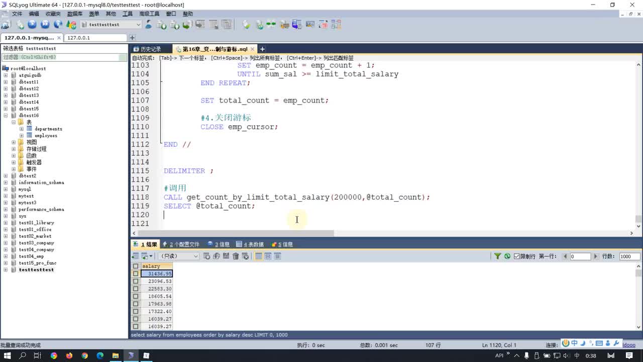Expand the employees table node
Screen dimensions: 643x362
[22, 136]
